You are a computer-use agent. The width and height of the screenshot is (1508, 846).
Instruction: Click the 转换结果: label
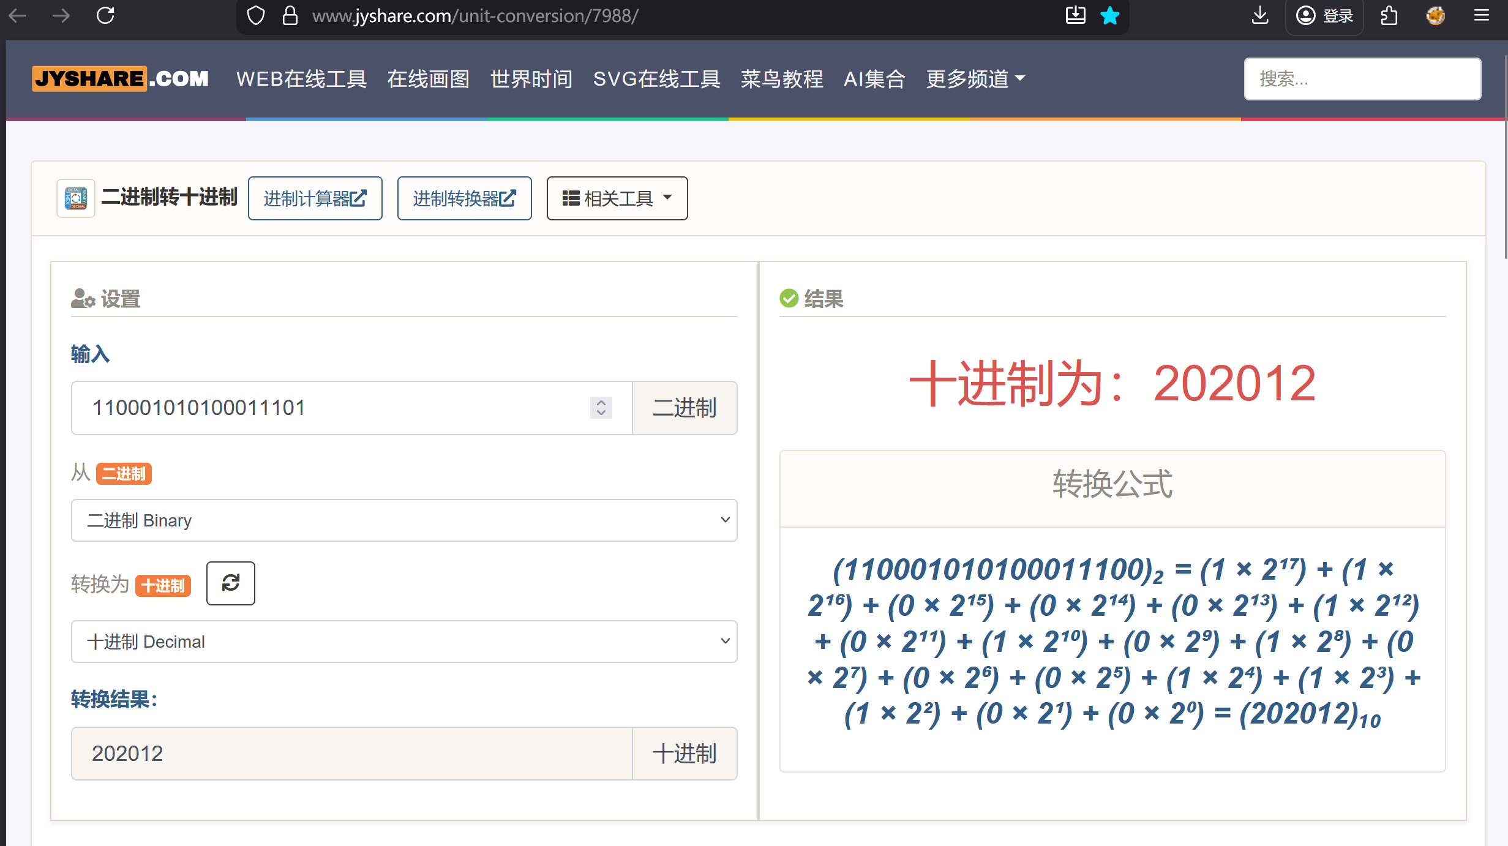[114, 699]
